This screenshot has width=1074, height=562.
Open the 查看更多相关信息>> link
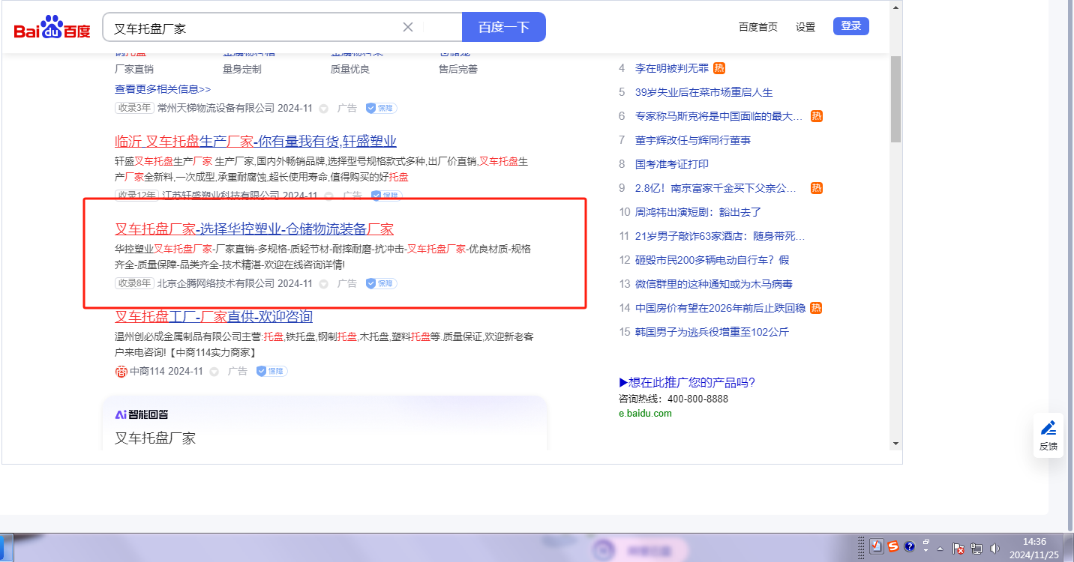coord(163,89)
